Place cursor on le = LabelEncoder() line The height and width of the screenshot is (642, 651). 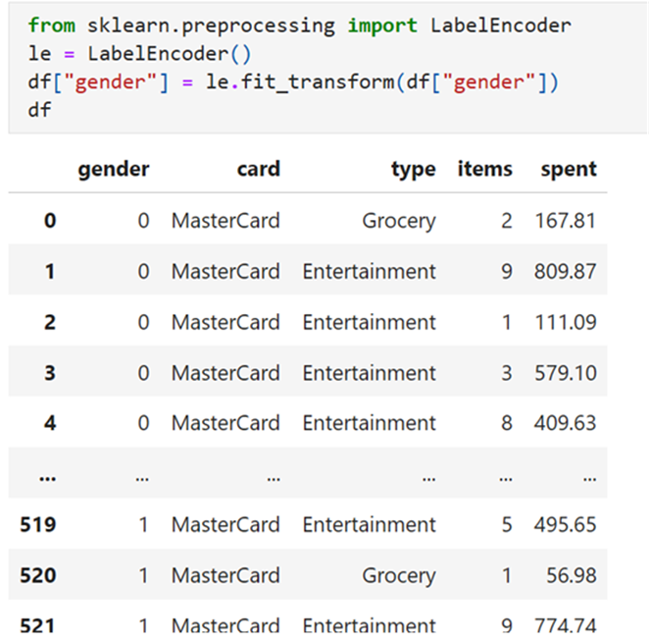coord(139,54)
